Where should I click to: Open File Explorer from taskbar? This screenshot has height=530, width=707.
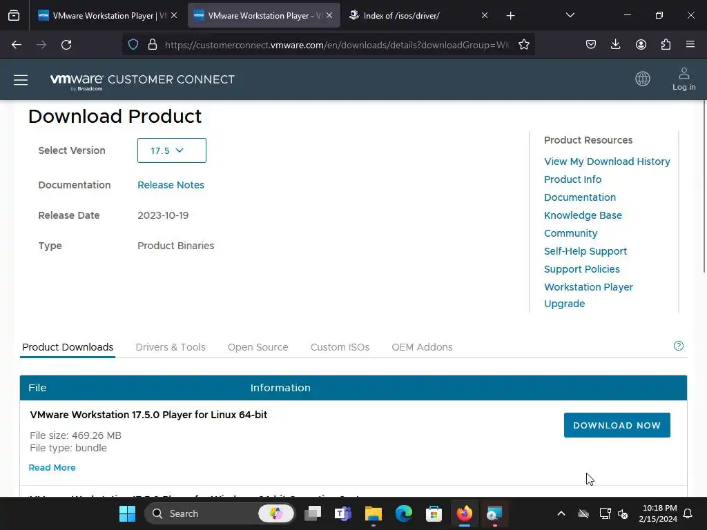[x=374, y=513]
